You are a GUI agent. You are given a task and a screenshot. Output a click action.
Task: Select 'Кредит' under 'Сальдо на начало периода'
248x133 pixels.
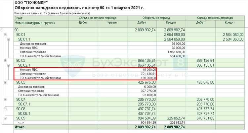click(x=112, y=23)
